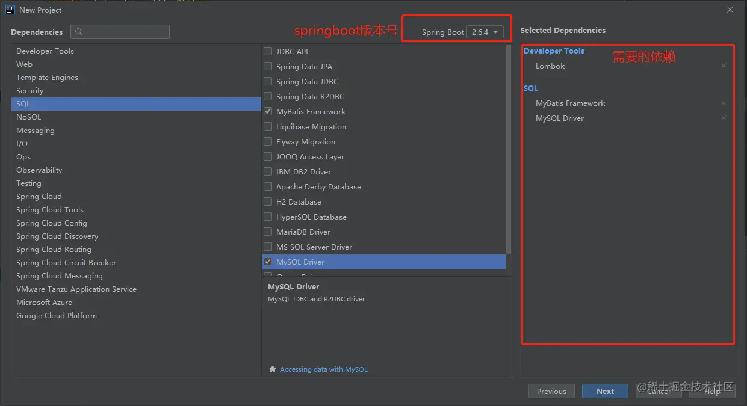Image resolution: width=747 pixels, height=406 pixels.
Task: Click the home icon beside Accessing data link
Action: 273,369
